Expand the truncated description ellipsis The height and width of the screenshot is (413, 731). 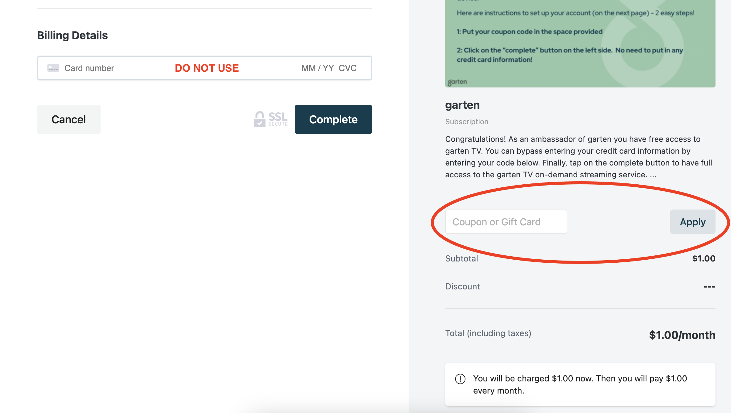653,175
